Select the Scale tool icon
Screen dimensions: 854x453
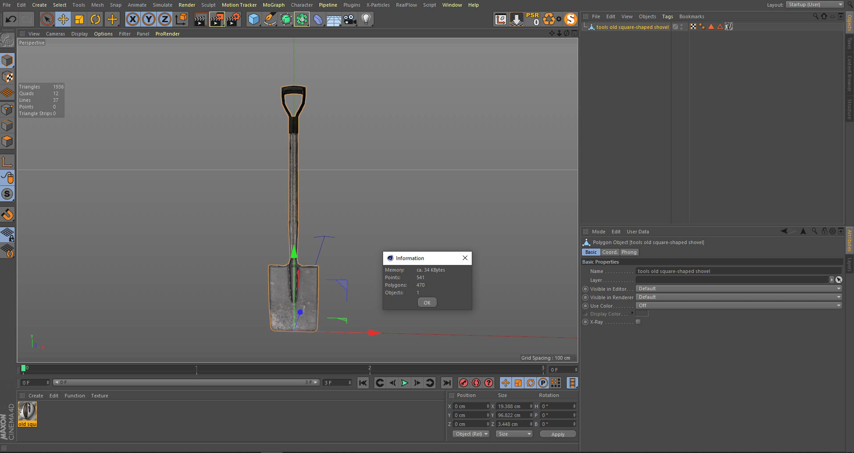79,19
